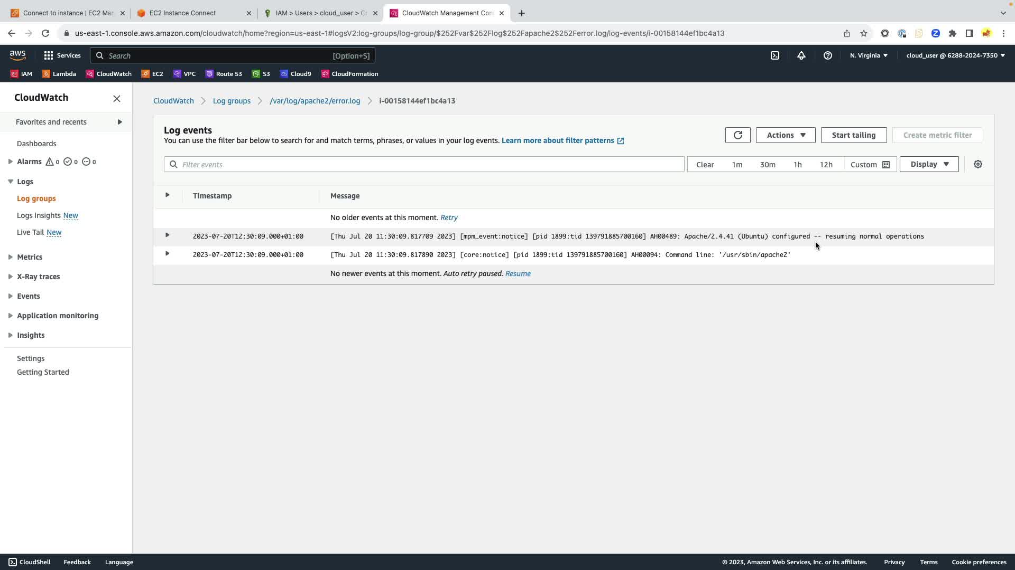Select the 30m time range filter
The width and height of the screenshot is (1015, 570).
click(767, 165)
